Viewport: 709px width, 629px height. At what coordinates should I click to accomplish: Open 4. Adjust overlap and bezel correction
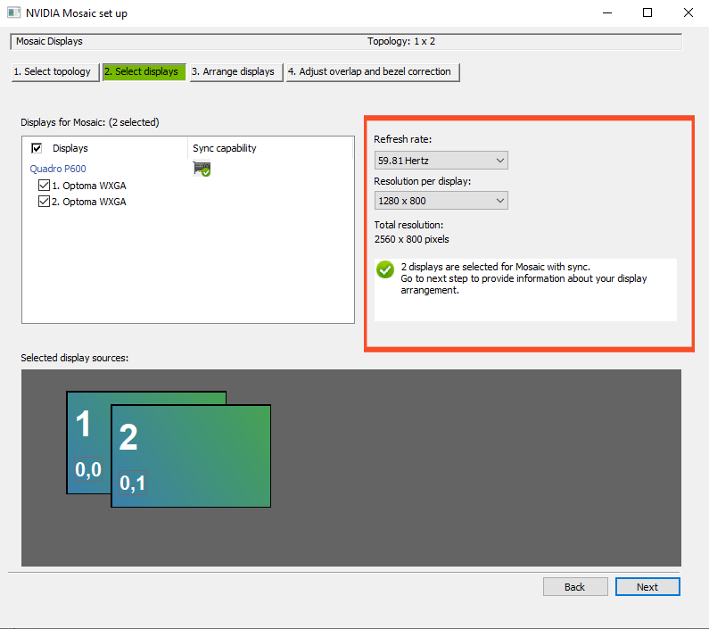coord(373,72)
